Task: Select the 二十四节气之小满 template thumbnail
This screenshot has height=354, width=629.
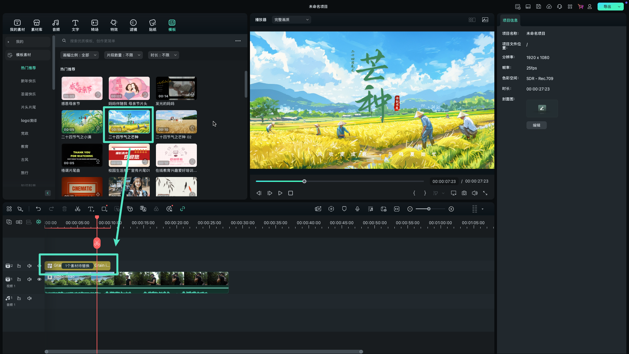Action: 82,122
